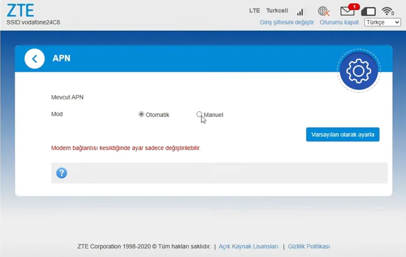Click the SSID:vodafone24C8 text
The height and width of the screenshot is (257, 406).
[x=33, y=23]
